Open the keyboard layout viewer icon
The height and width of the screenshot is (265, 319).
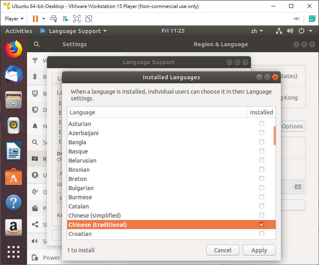298,187
